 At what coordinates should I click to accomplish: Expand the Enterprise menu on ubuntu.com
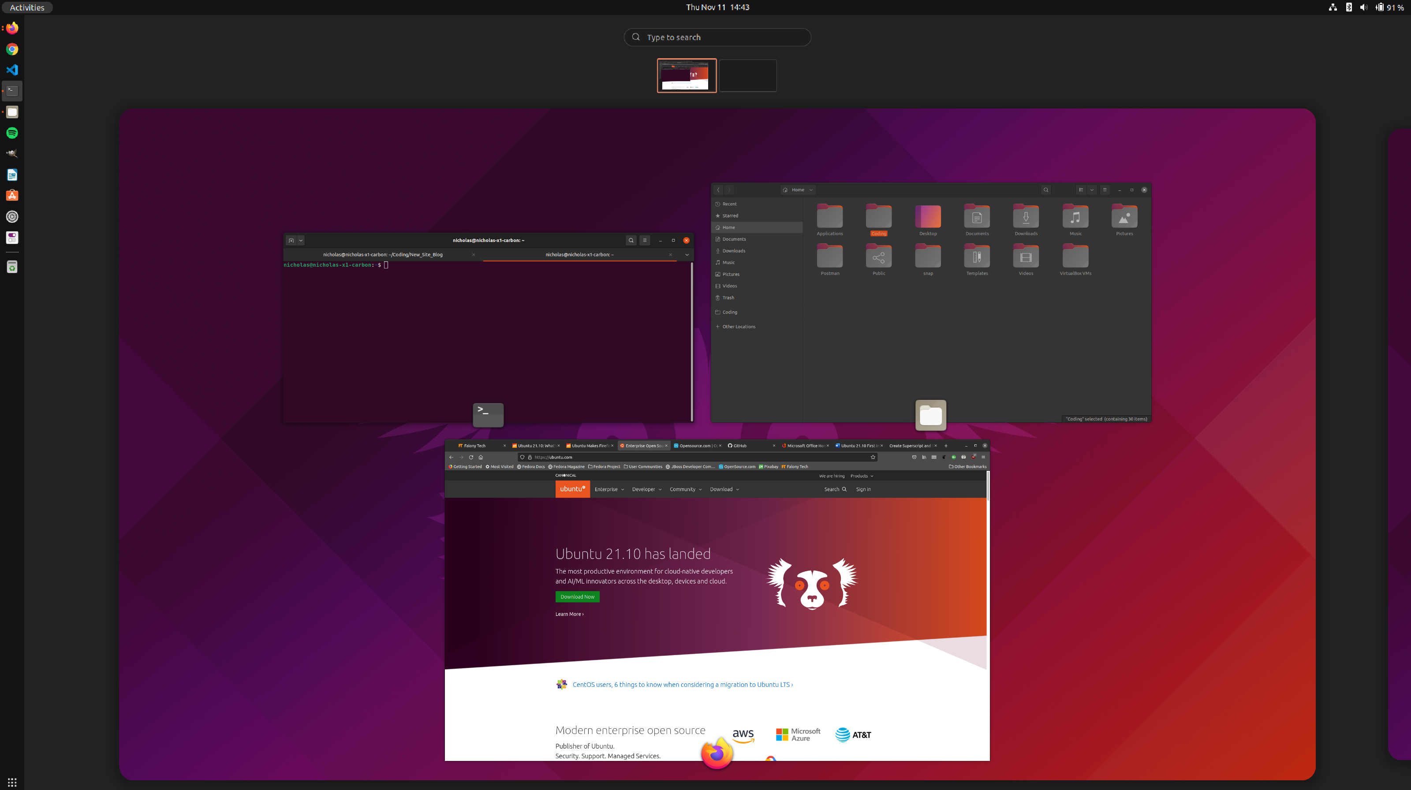[609, 489]
